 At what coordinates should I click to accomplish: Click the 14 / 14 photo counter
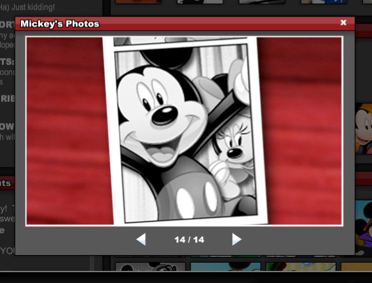189,240
